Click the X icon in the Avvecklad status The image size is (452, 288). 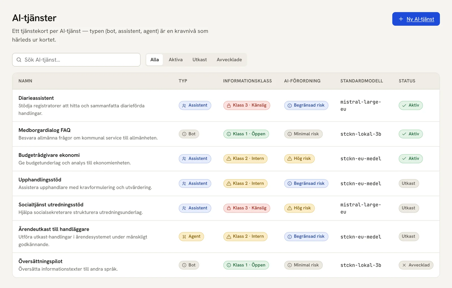pos(404,265)
